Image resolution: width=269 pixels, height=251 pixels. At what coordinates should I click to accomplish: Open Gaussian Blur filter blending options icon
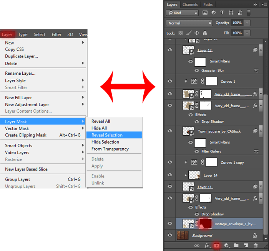[x=256, y=71]
